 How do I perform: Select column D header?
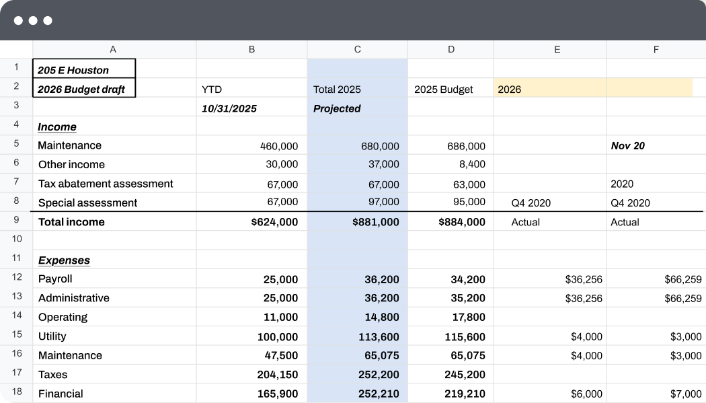click(x=450, y=50)
